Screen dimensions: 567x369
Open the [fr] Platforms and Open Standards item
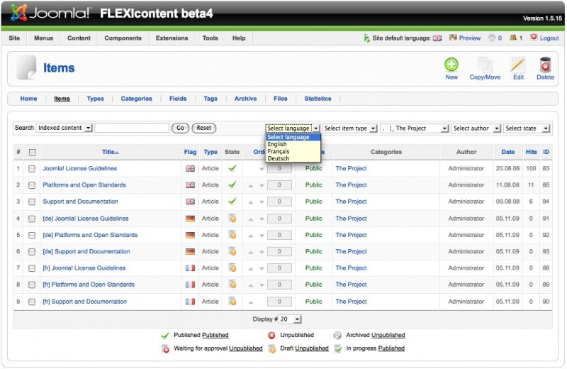pyautogui.click(x=89, y=285)
